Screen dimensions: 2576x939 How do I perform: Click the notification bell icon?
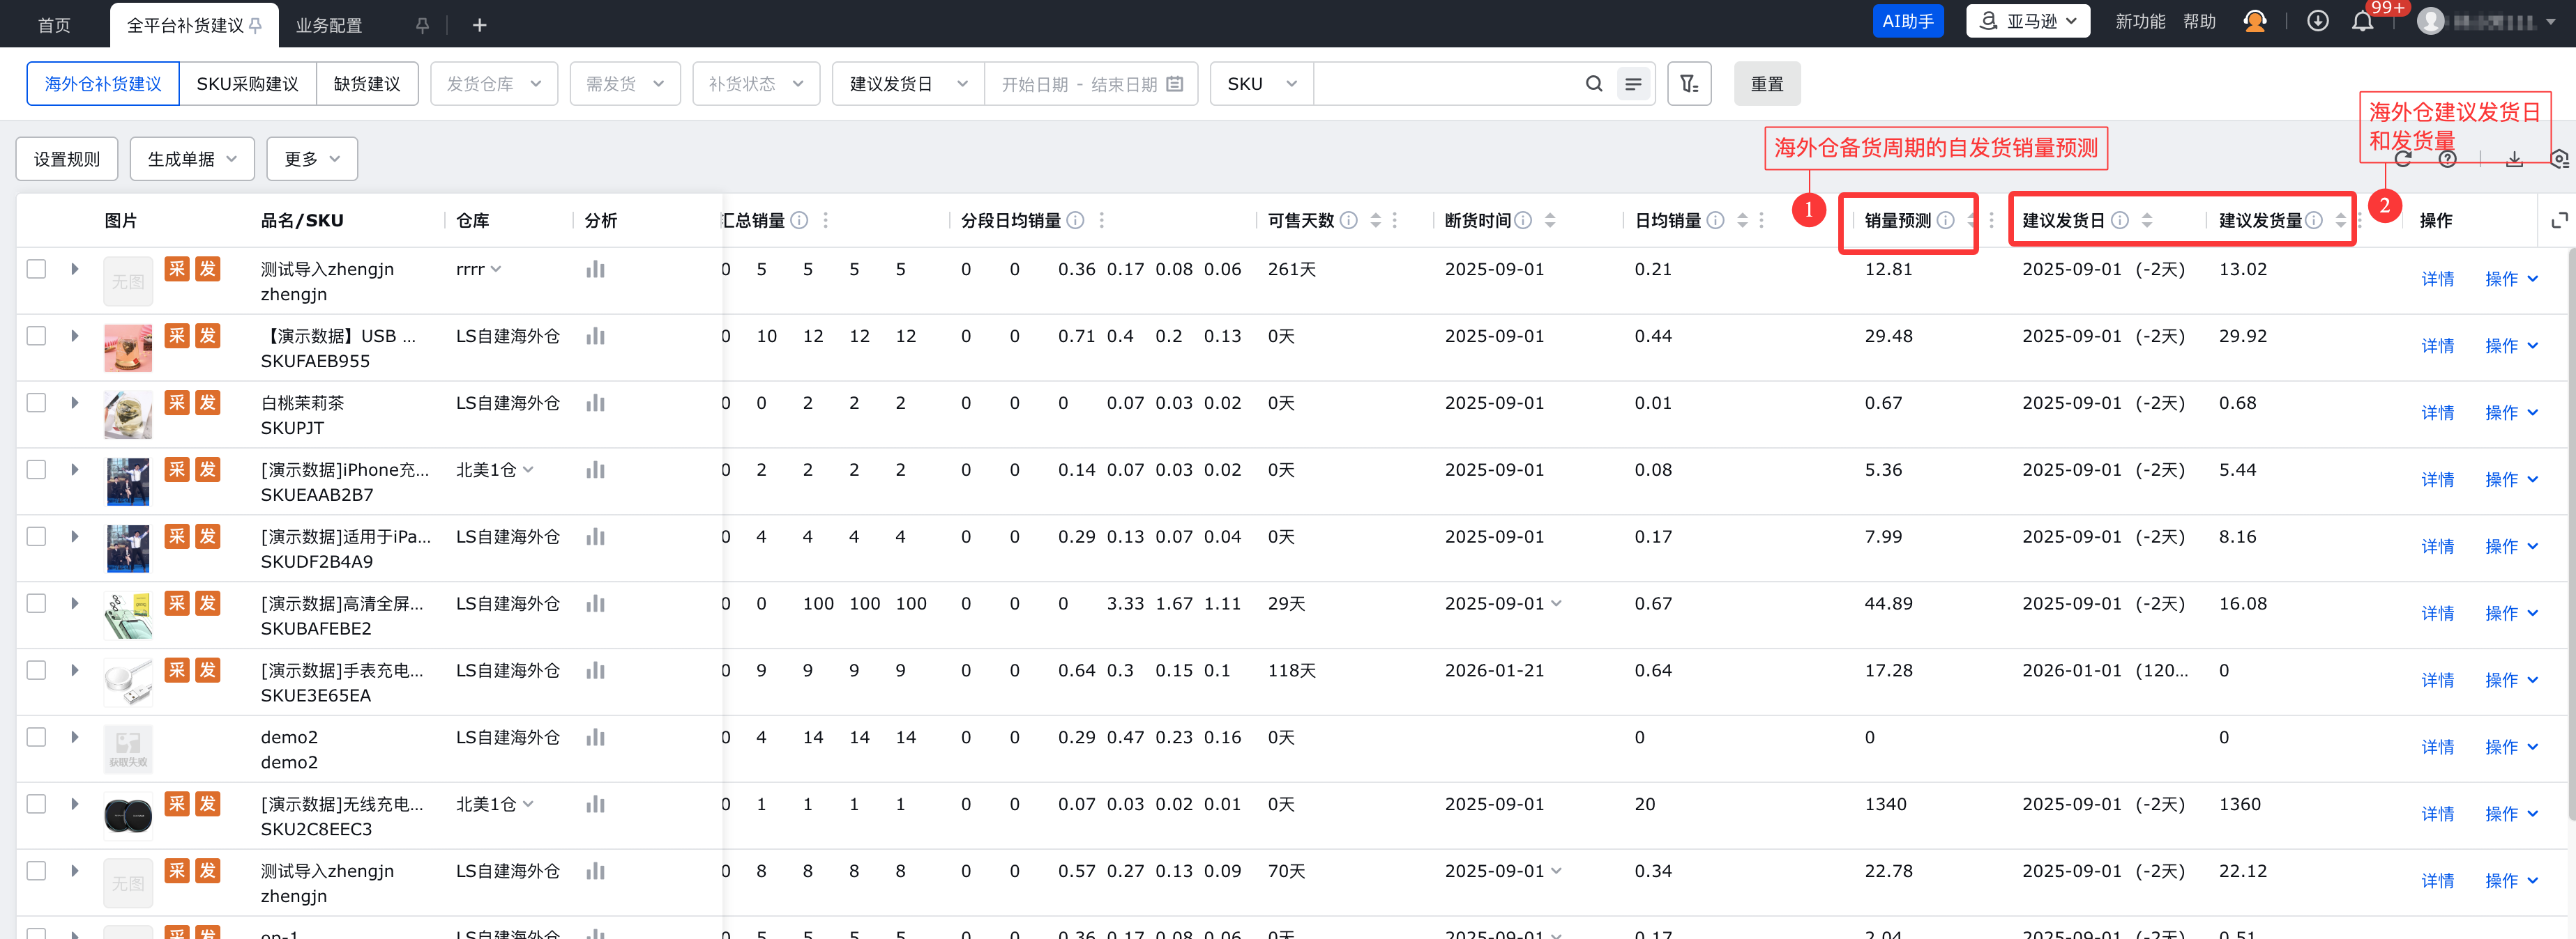click(2362, 22)
